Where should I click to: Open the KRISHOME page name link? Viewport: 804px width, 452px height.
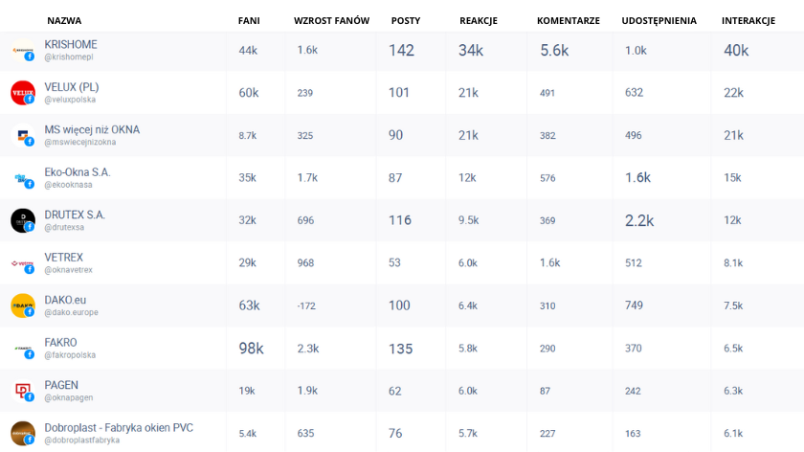pyautogui.click(x=71, y=45)
